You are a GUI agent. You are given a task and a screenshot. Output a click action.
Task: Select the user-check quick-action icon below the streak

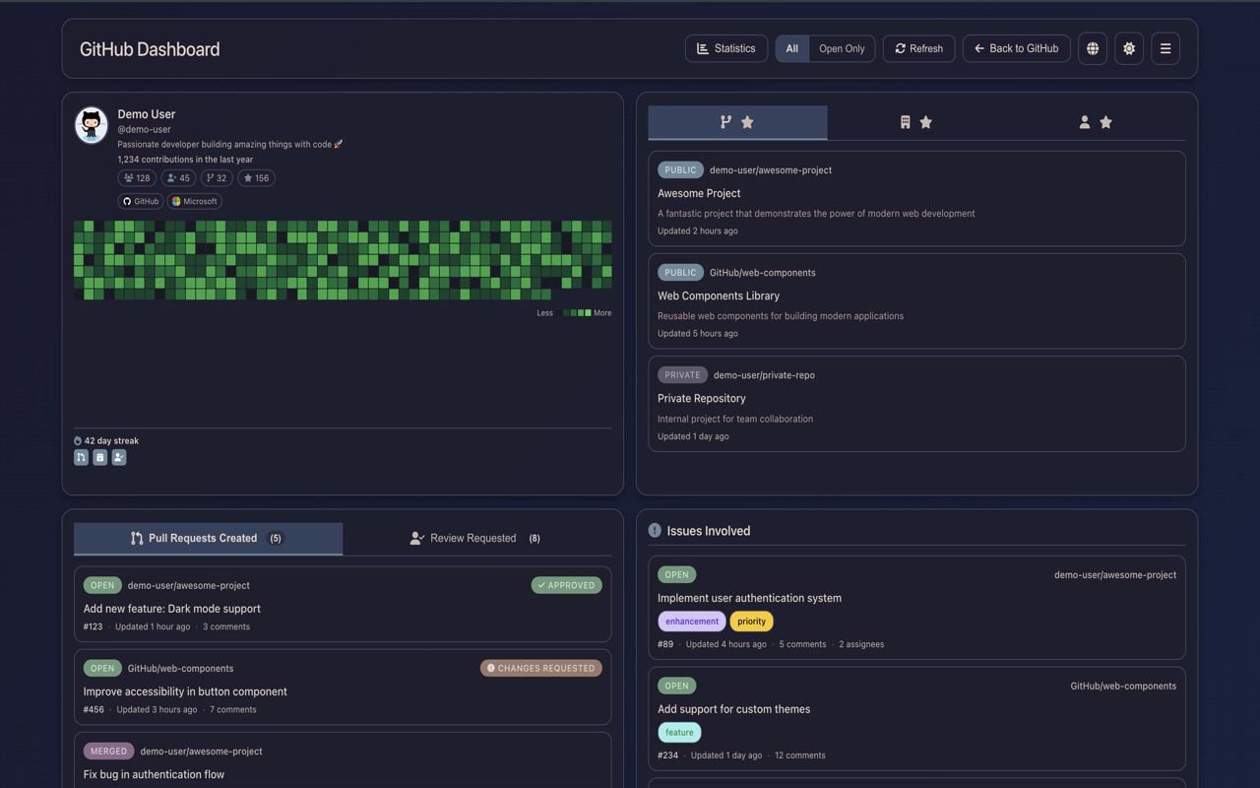[x=119, y=457]
